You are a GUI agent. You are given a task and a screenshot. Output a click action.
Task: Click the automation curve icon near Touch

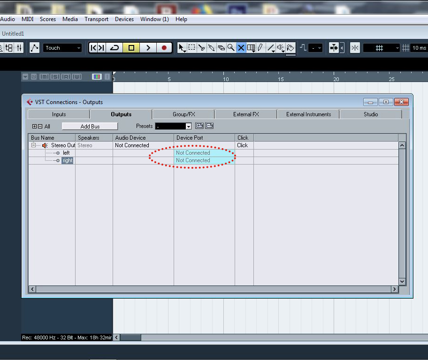click(34, 47)
